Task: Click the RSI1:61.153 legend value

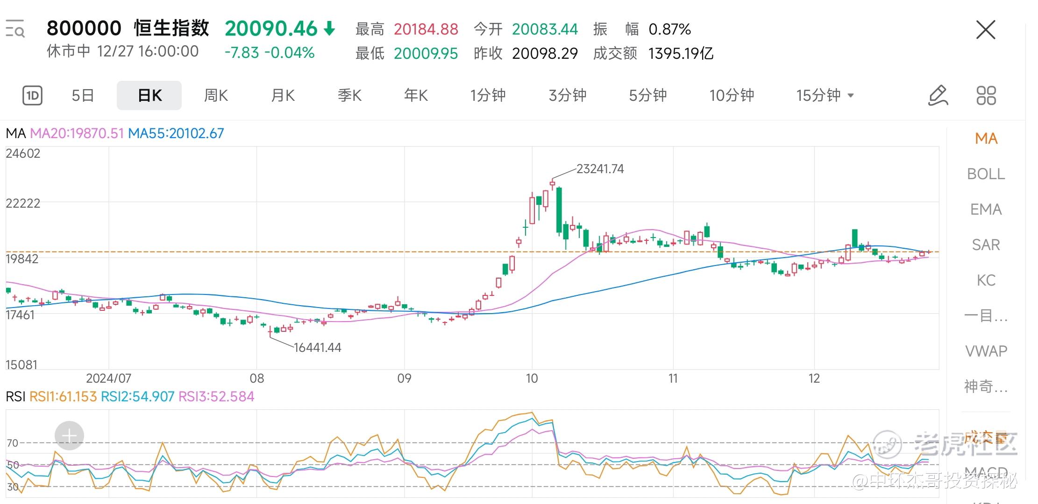Action: [63, 397]
